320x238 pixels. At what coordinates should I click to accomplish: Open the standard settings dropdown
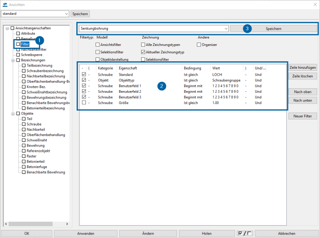[66, 14]
